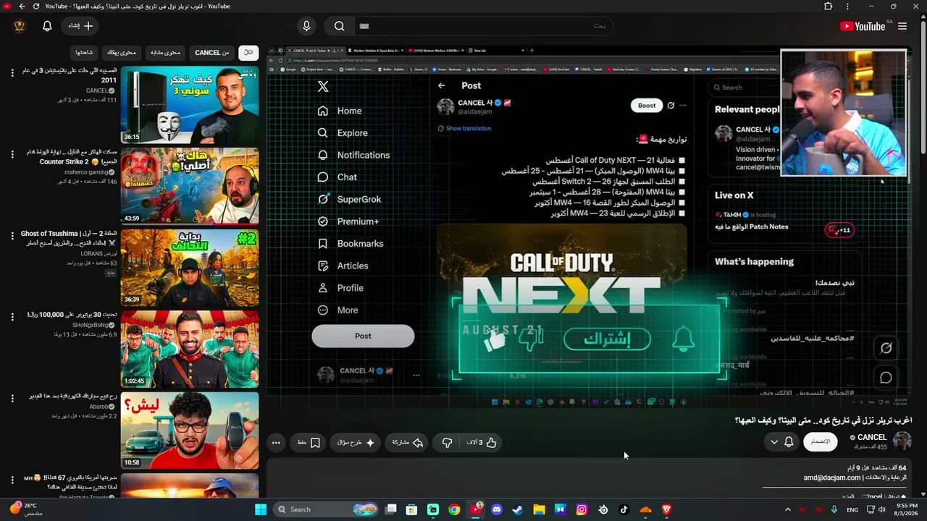Viewport: 927px width, 521px height.
Task: Open the SHoNgxBoNg channel name
Action: (x=91, y=325)
